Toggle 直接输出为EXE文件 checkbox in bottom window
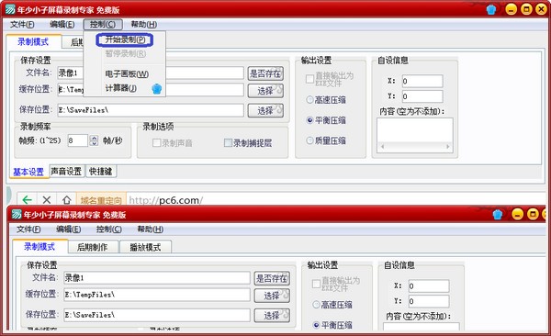 [x=316, y=284]
